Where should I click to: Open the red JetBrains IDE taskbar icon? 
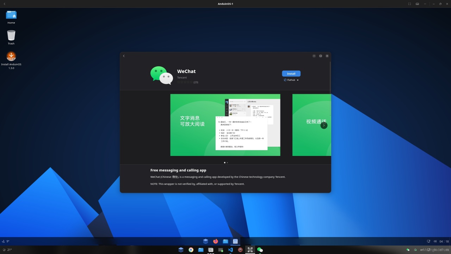pos(240,250)
